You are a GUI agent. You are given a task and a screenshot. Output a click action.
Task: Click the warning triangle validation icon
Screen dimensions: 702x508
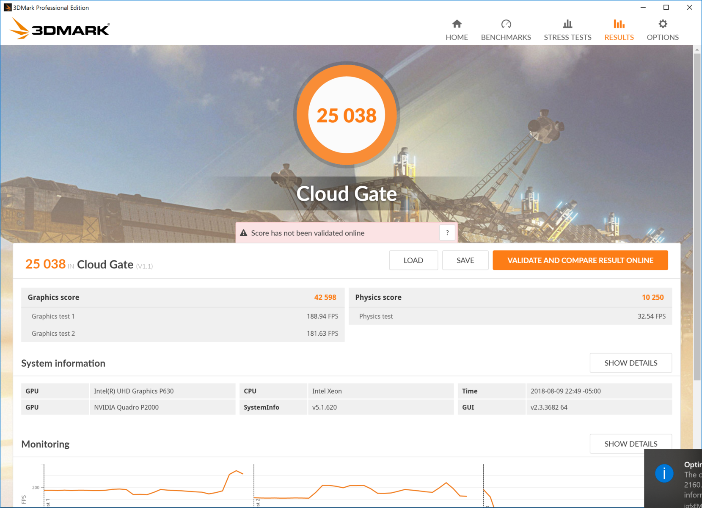tap(244, 233)
